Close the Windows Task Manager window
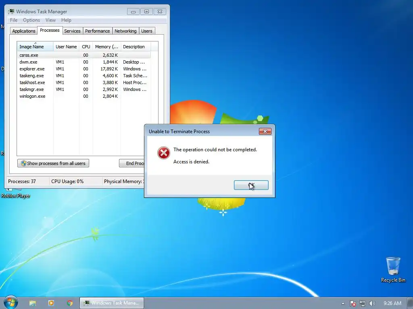Image resolution: width=413 pixels, height=309 pixels. [160, 12]
